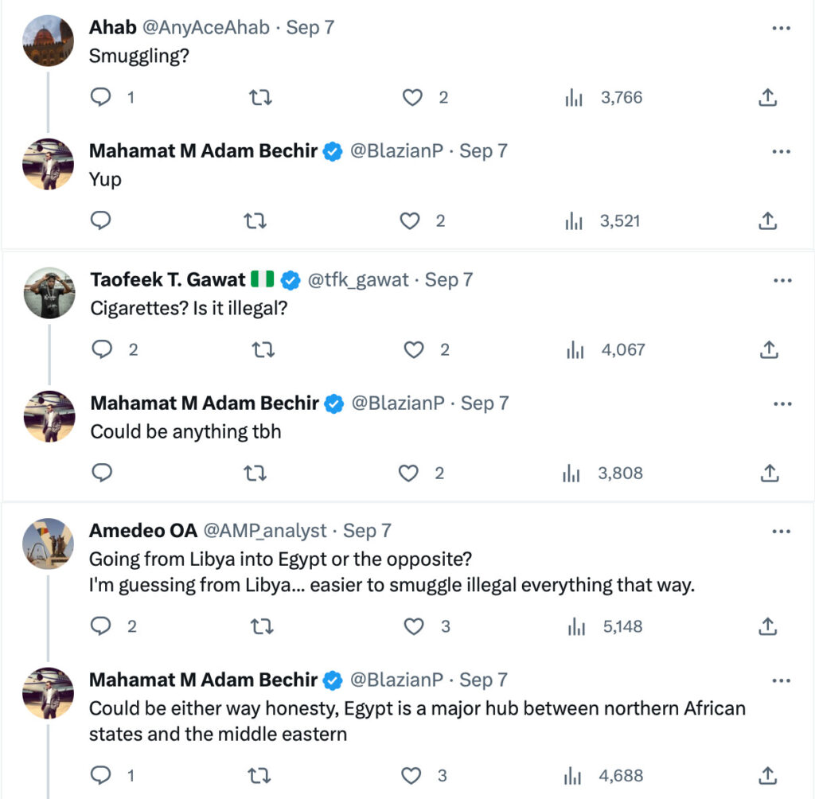Image resolution: width=815 pixels, height=799 pixels.
Task: Open more options for Ahab's tweet
Action: (781, 28)
